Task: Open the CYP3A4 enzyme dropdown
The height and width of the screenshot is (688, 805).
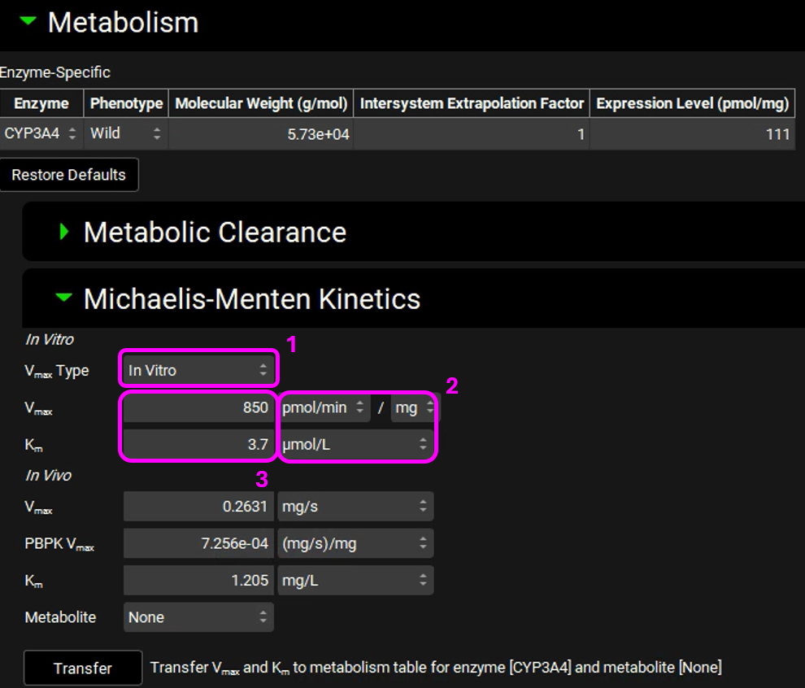Action: point(41,133)
